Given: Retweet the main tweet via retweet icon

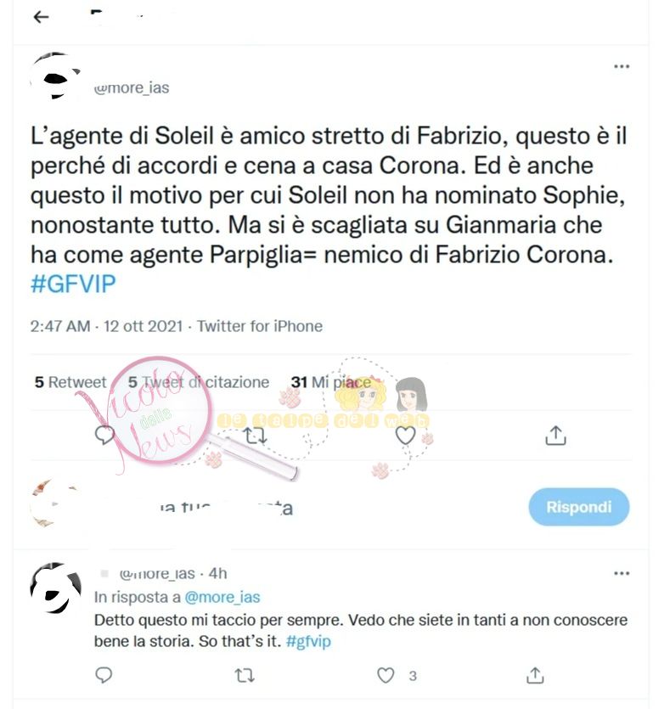Looking at the screenshot, I should click(256, 436).
